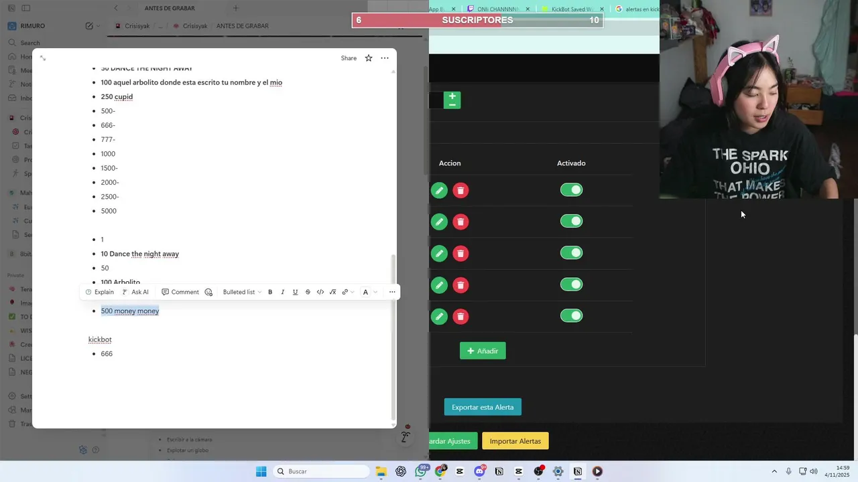Image resolution: width=858 pixels, height=482 pixels.
Task: Open WhatsApp from the taskbar
Action: (420, 471)
